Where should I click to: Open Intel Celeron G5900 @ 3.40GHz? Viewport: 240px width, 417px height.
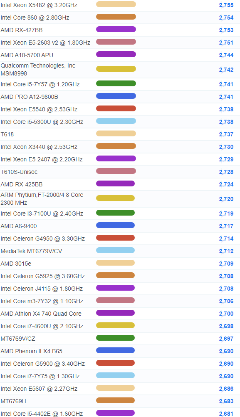tap(43, 364)
